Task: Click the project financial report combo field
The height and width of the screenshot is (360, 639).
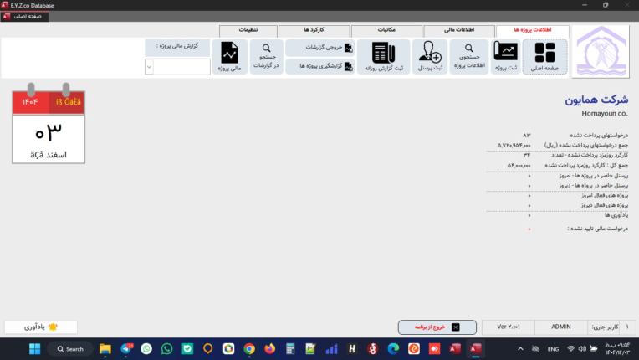Action: [x=177, y=67]
